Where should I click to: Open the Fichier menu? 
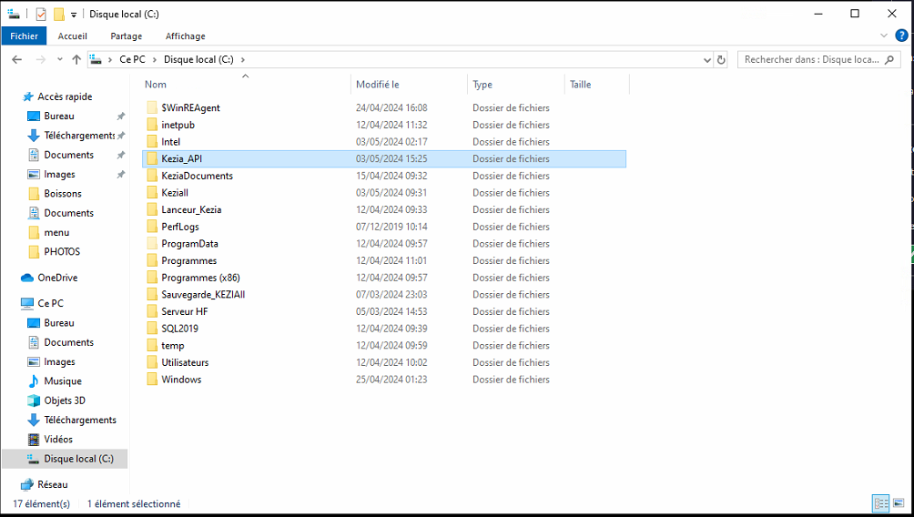pyautogui.click(x=25, y=35)
